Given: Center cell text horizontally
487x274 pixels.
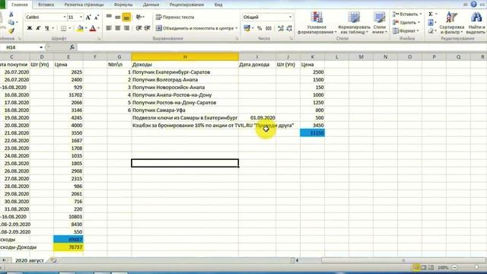Looking at the screenshot, I should pyautogui.click(x=118, y=28).
